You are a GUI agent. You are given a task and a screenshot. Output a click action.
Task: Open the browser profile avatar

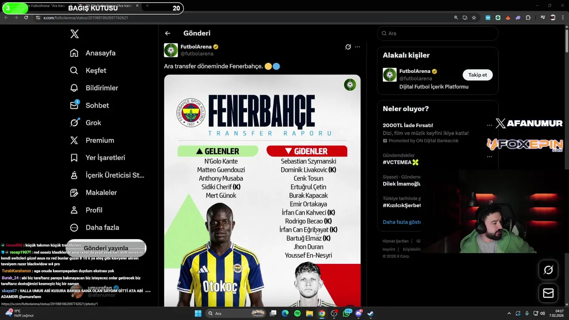click(553, 18)
